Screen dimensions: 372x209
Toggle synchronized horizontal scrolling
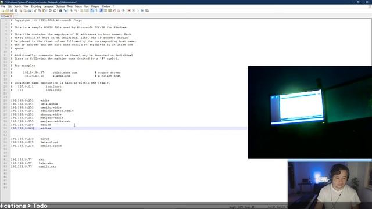coord(86,10)
